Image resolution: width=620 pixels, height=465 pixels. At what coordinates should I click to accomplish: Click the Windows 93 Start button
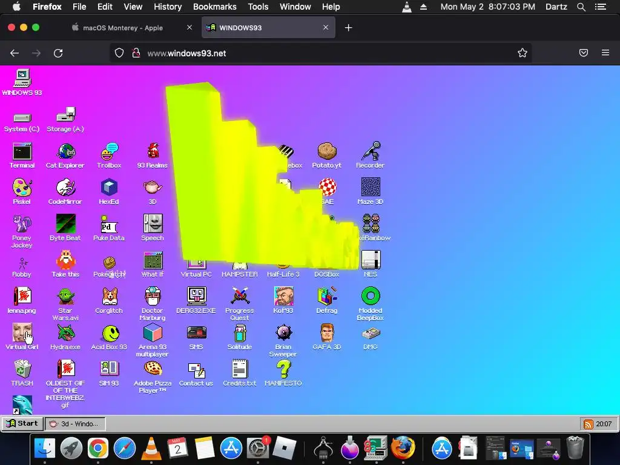[22, 423]
